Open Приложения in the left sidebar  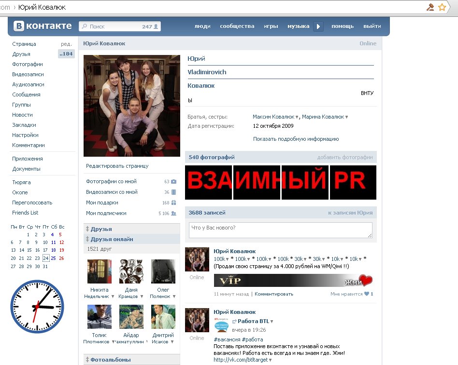28,159
